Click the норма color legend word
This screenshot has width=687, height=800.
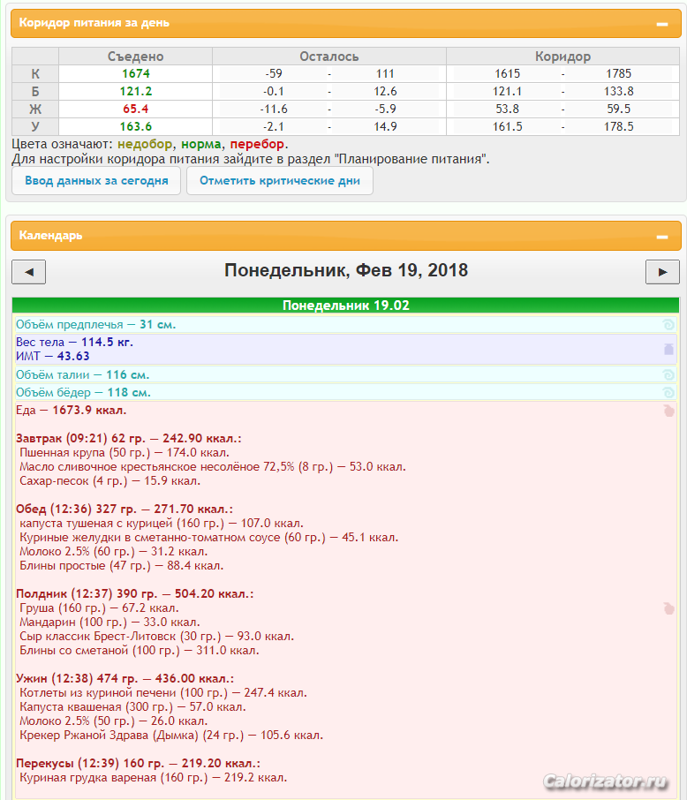(201, 144)
